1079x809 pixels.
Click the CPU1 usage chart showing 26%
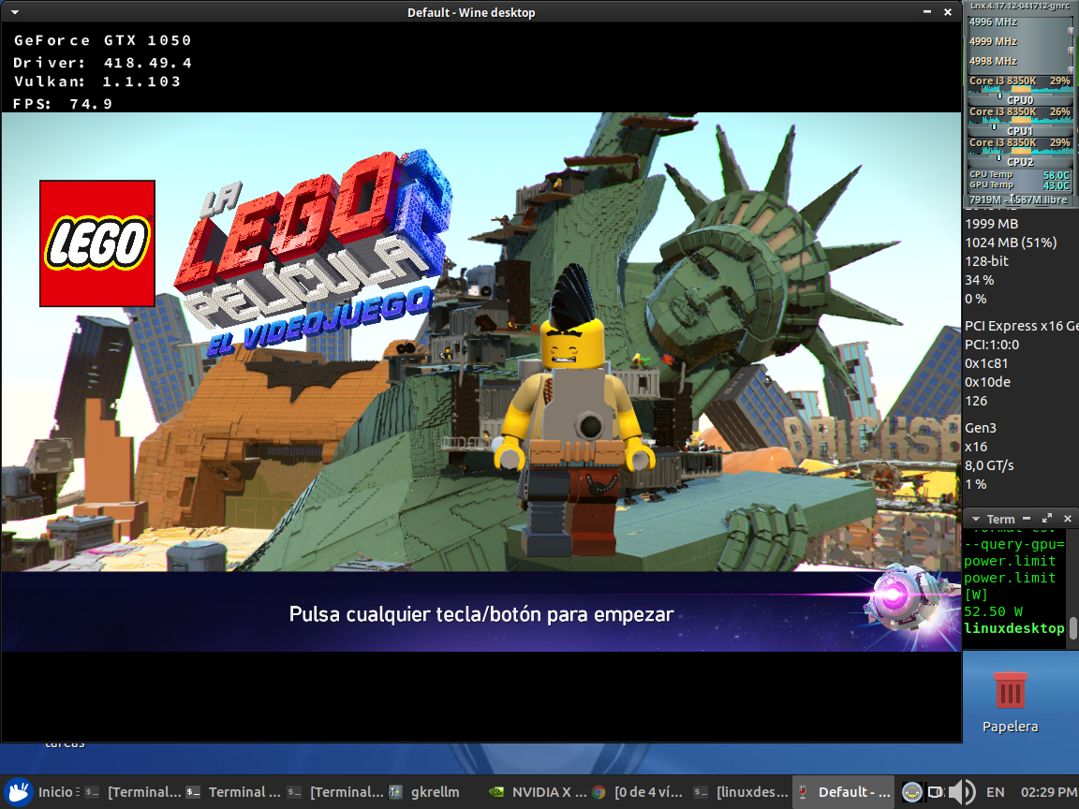click(x=1020, y=115)
